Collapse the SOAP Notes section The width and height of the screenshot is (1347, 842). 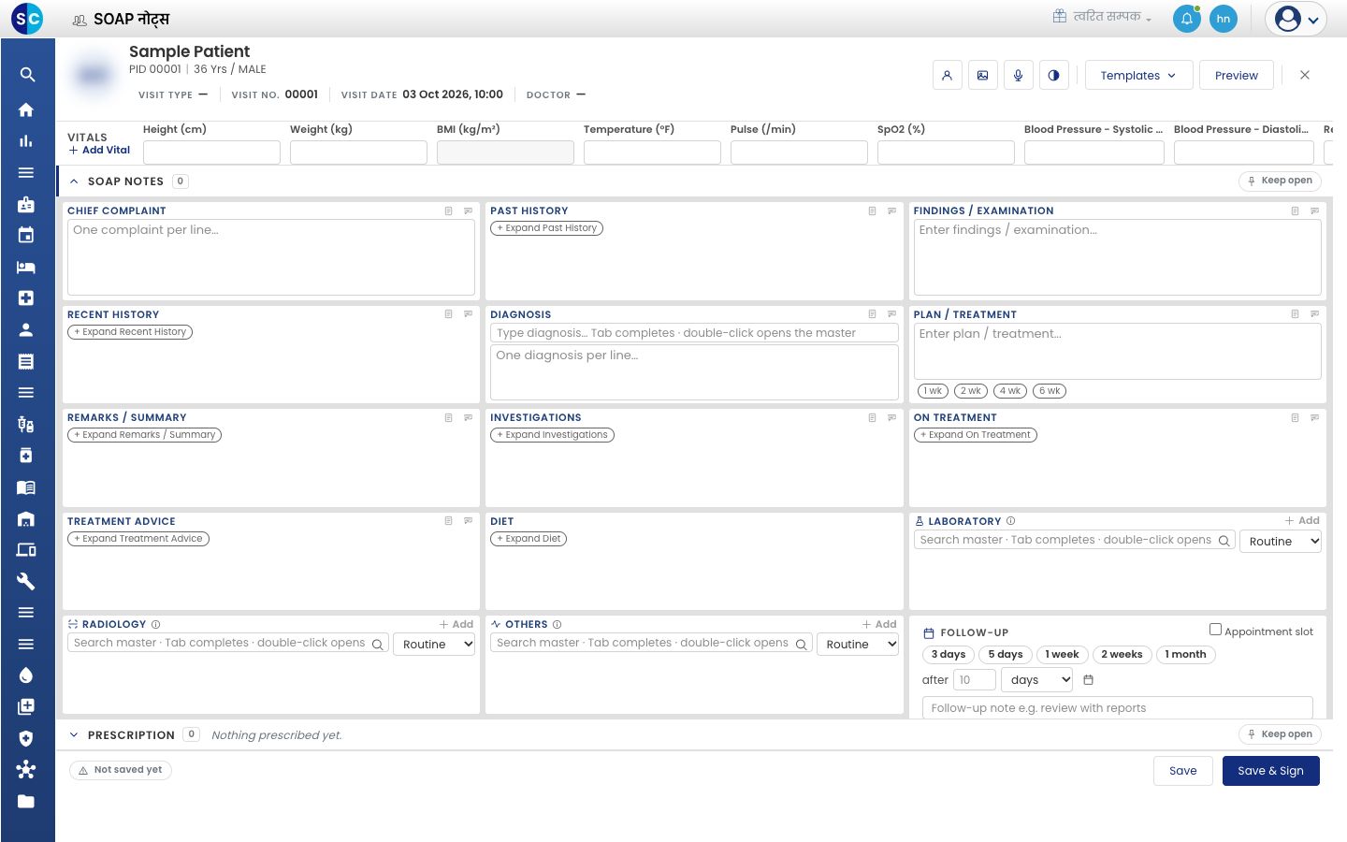pos(74,181)
